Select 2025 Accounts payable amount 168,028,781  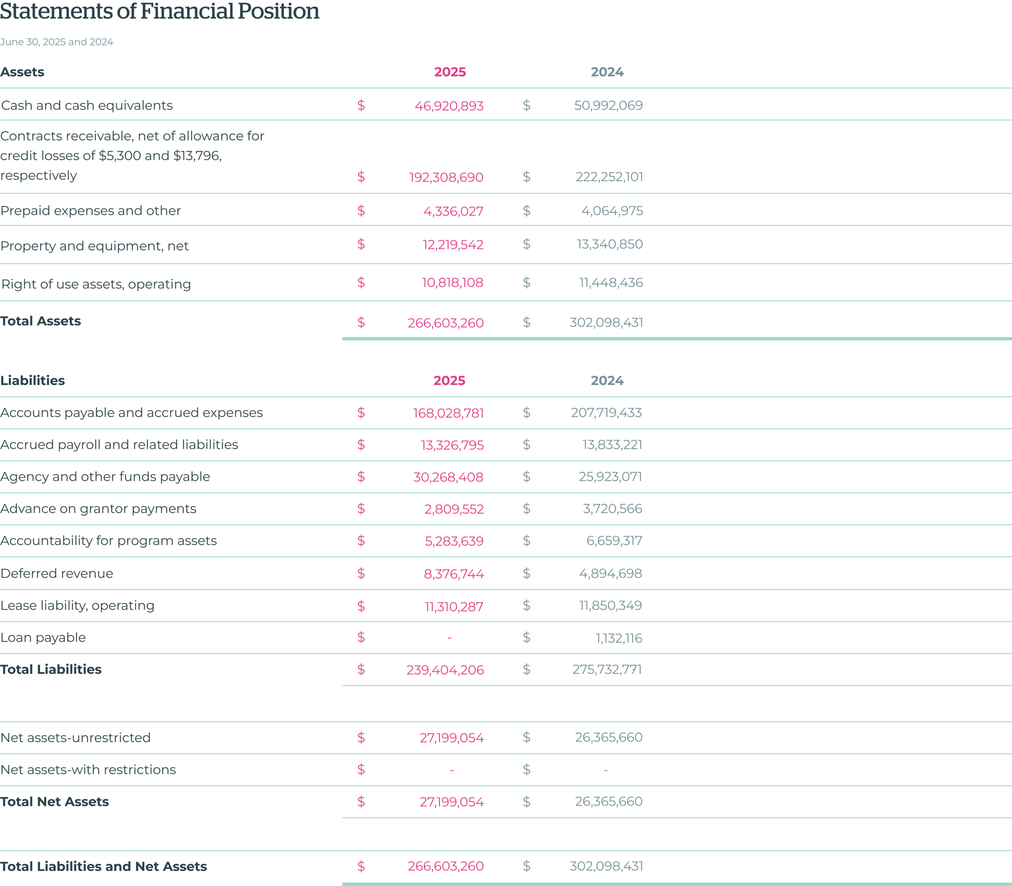448,413
